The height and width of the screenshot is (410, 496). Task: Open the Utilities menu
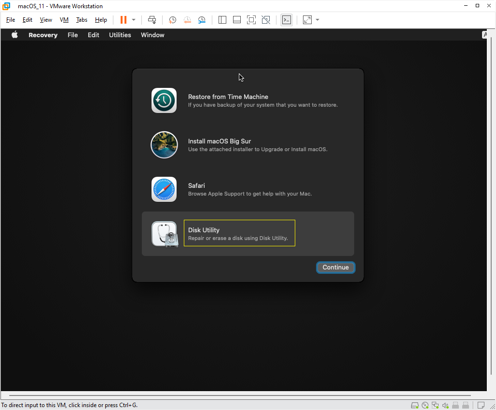pos(120,35)
